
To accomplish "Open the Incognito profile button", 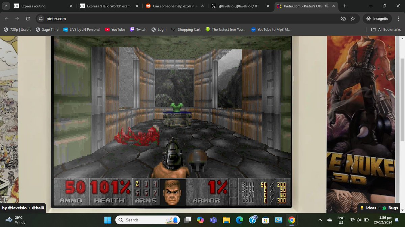I will (377, 19).
